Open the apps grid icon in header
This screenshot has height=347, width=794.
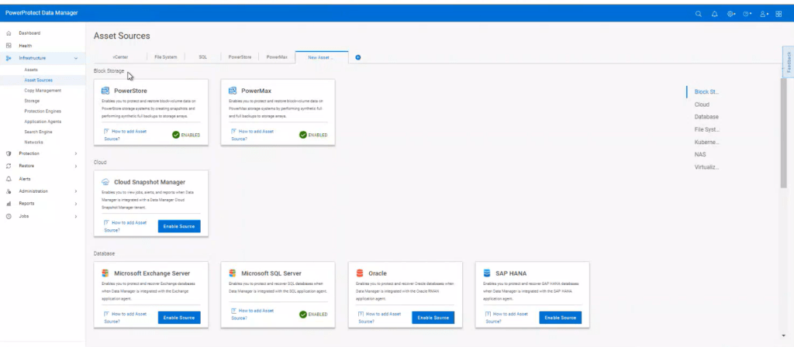point(778,14)
